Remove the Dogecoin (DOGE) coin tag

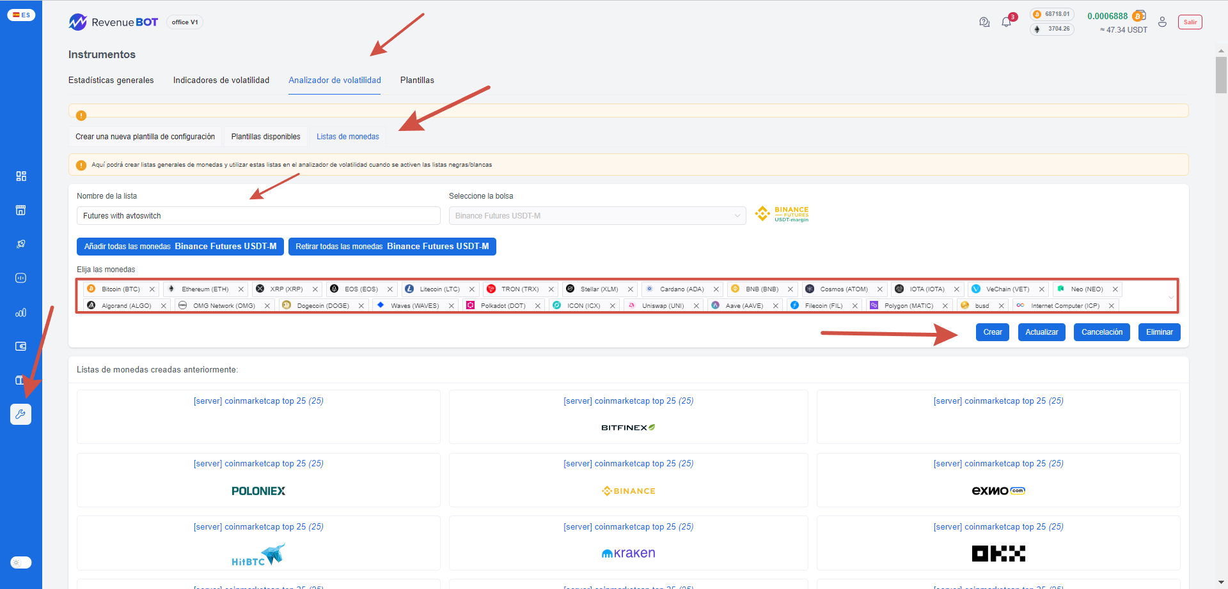[361, 306]
